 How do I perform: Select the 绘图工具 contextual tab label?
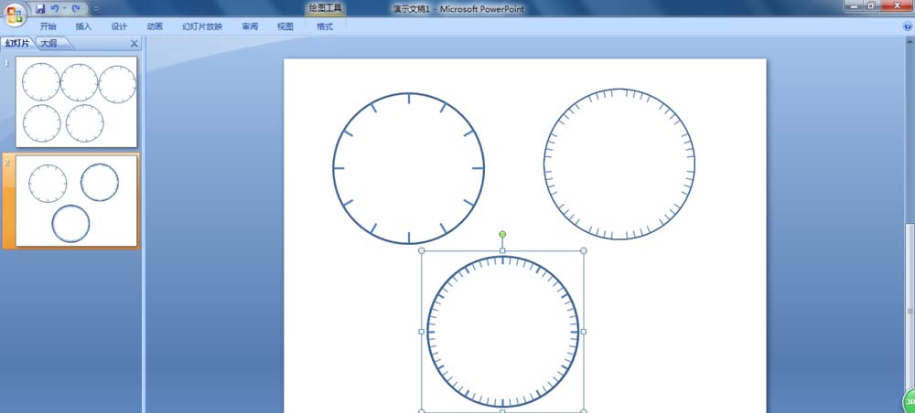pos(325,9)
